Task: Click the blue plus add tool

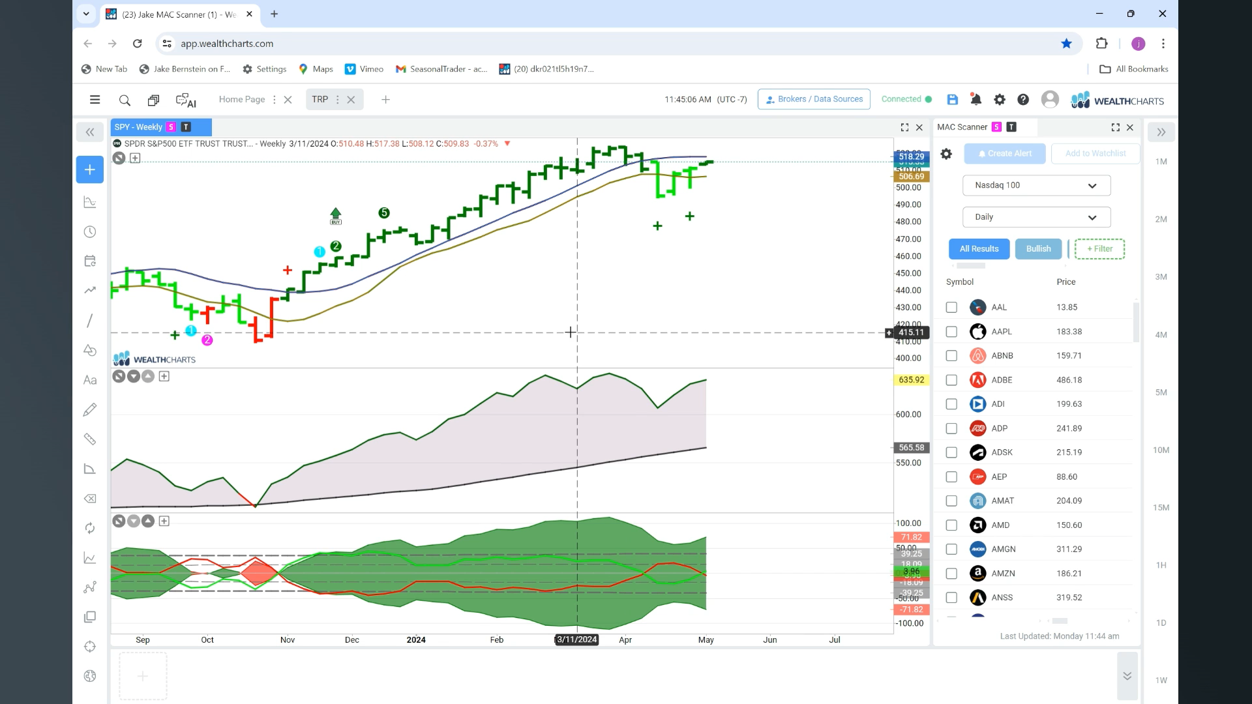Action: (90, 169)
